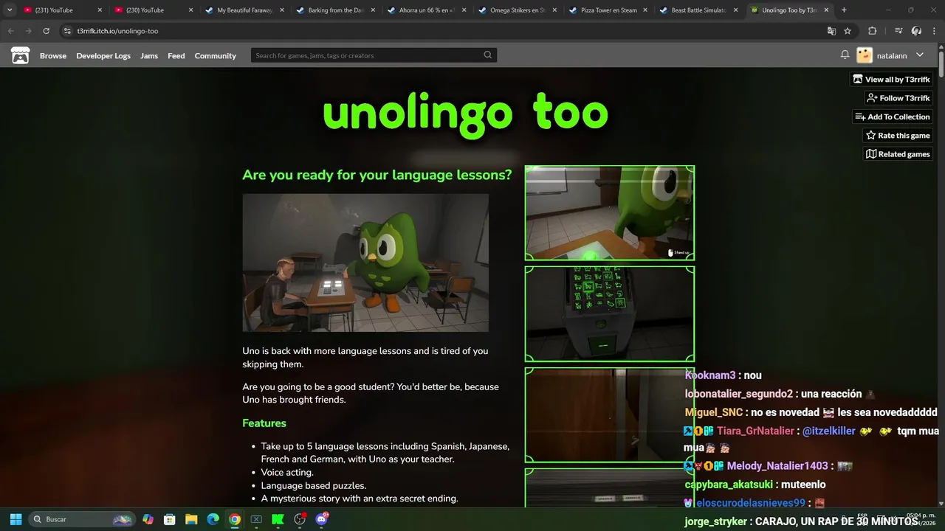The width and height of the screenshot is (945, 531).
Task: Bookmark this page with the star icon
Action: click(x=848, y=31)
